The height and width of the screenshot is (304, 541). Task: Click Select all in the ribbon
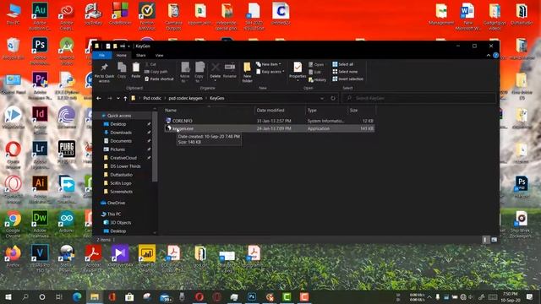(x=342, y=64)
